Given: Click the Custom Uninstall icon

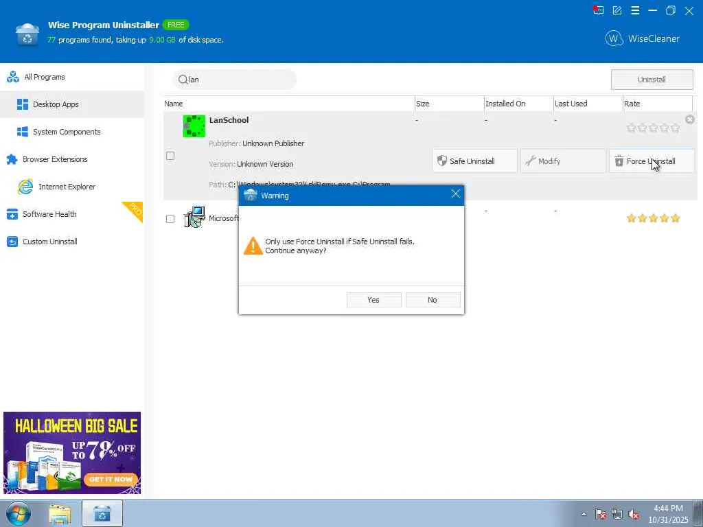Looking at the screenshot, I should (12, 242).
